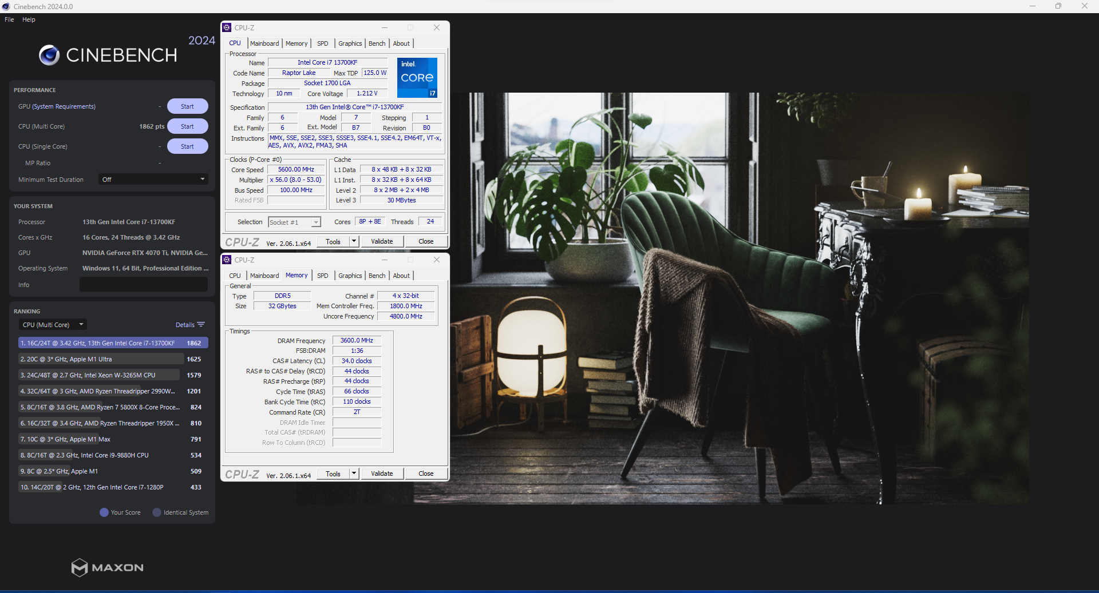This screenshot has width=1099, height=593.
Task: Select ranking row Intel Xeon W-3265M CPU
Action: click(113, 375)
